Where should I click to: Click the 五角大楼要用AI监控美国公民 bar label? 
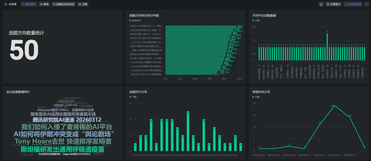(146, 46)
